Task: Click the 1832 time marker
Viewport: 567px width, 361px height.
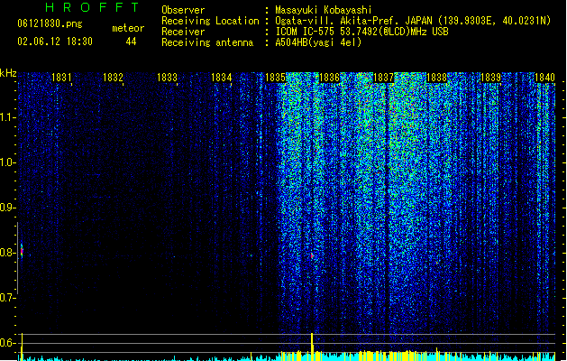Action: pos(114,78)
